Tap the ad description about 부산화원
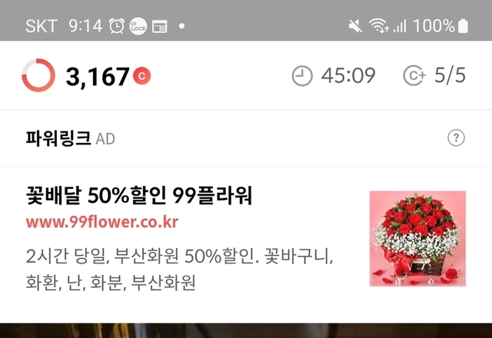 [x=179, y=269]
